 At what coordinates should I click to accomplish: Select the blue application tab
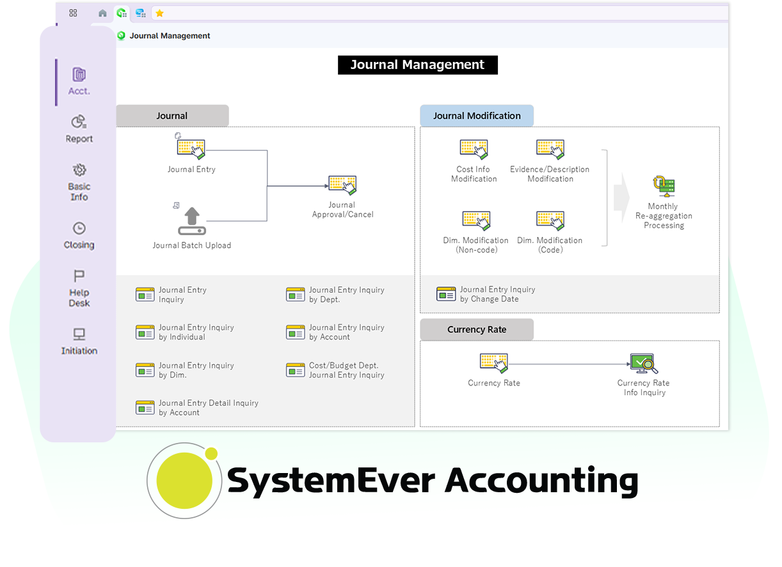141,13
